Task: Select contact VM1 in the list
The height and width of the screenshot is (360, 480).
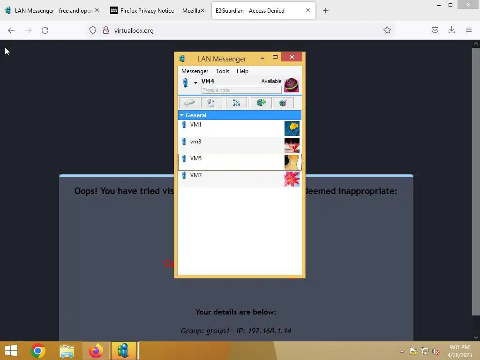Action: tap(240, 128)
